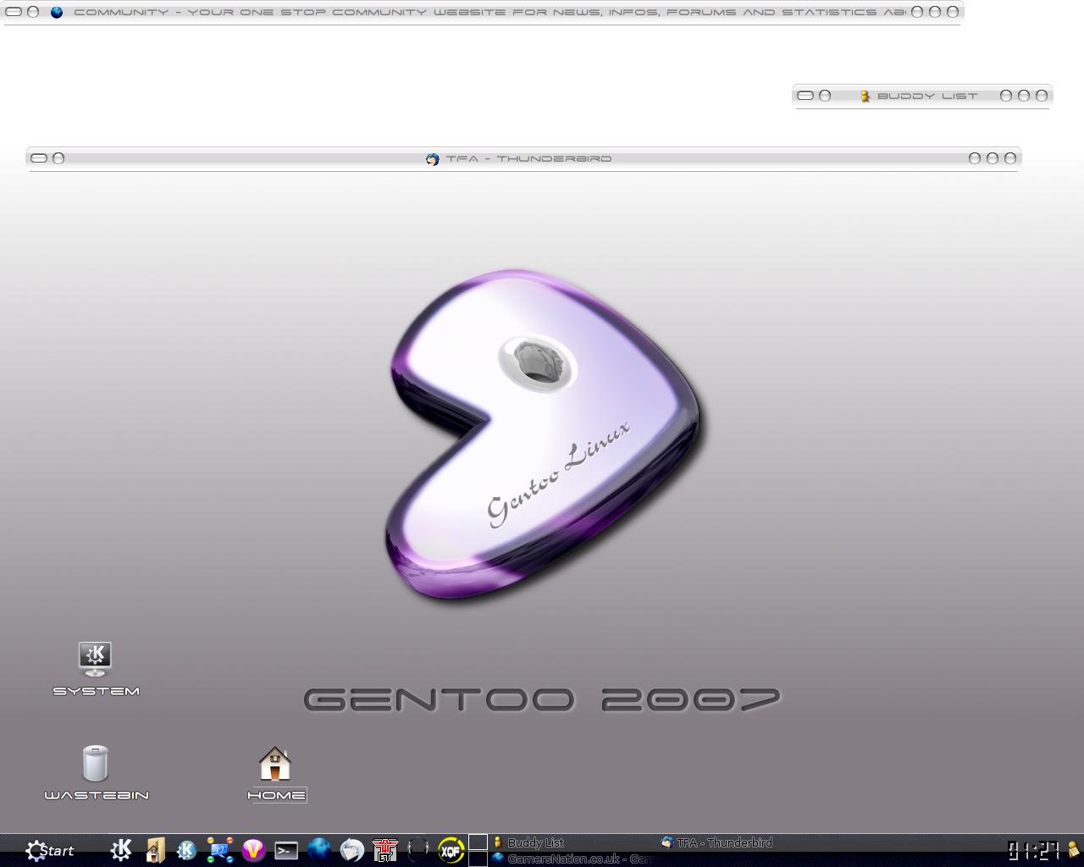Select the Home desktop icon

coord(275,773)
